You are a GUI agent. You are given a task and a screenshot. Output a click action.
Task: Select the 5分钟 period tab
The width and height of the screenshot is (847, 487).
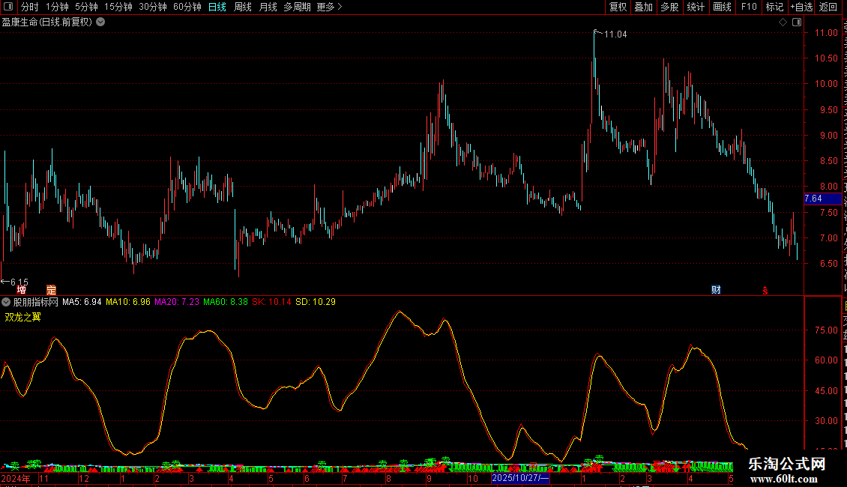[86, 7]
